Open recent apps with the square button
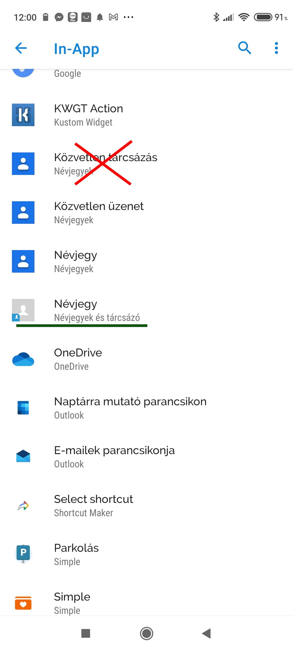Screen dimensions: 293x651 pyautogui.click(x=85, y=634)
